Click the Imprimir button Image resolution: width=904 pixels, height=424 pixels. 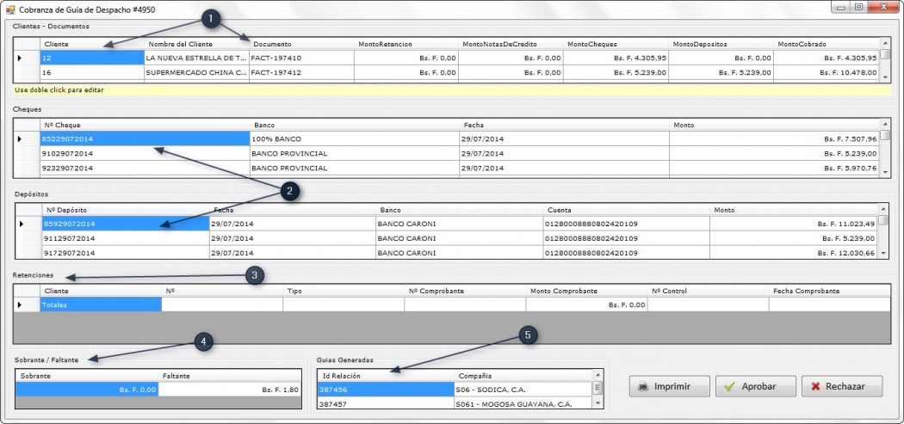click(x=669, y=386)
